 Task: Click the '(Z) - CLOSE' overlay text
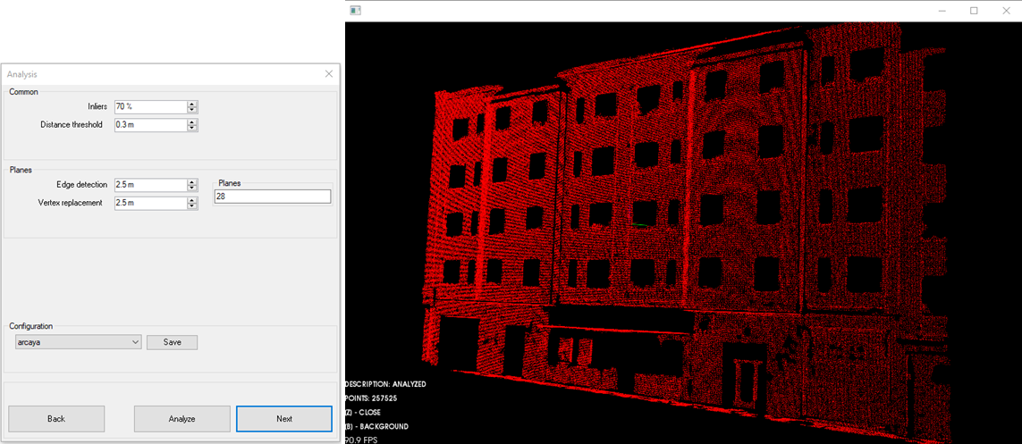tap(363, 413)
